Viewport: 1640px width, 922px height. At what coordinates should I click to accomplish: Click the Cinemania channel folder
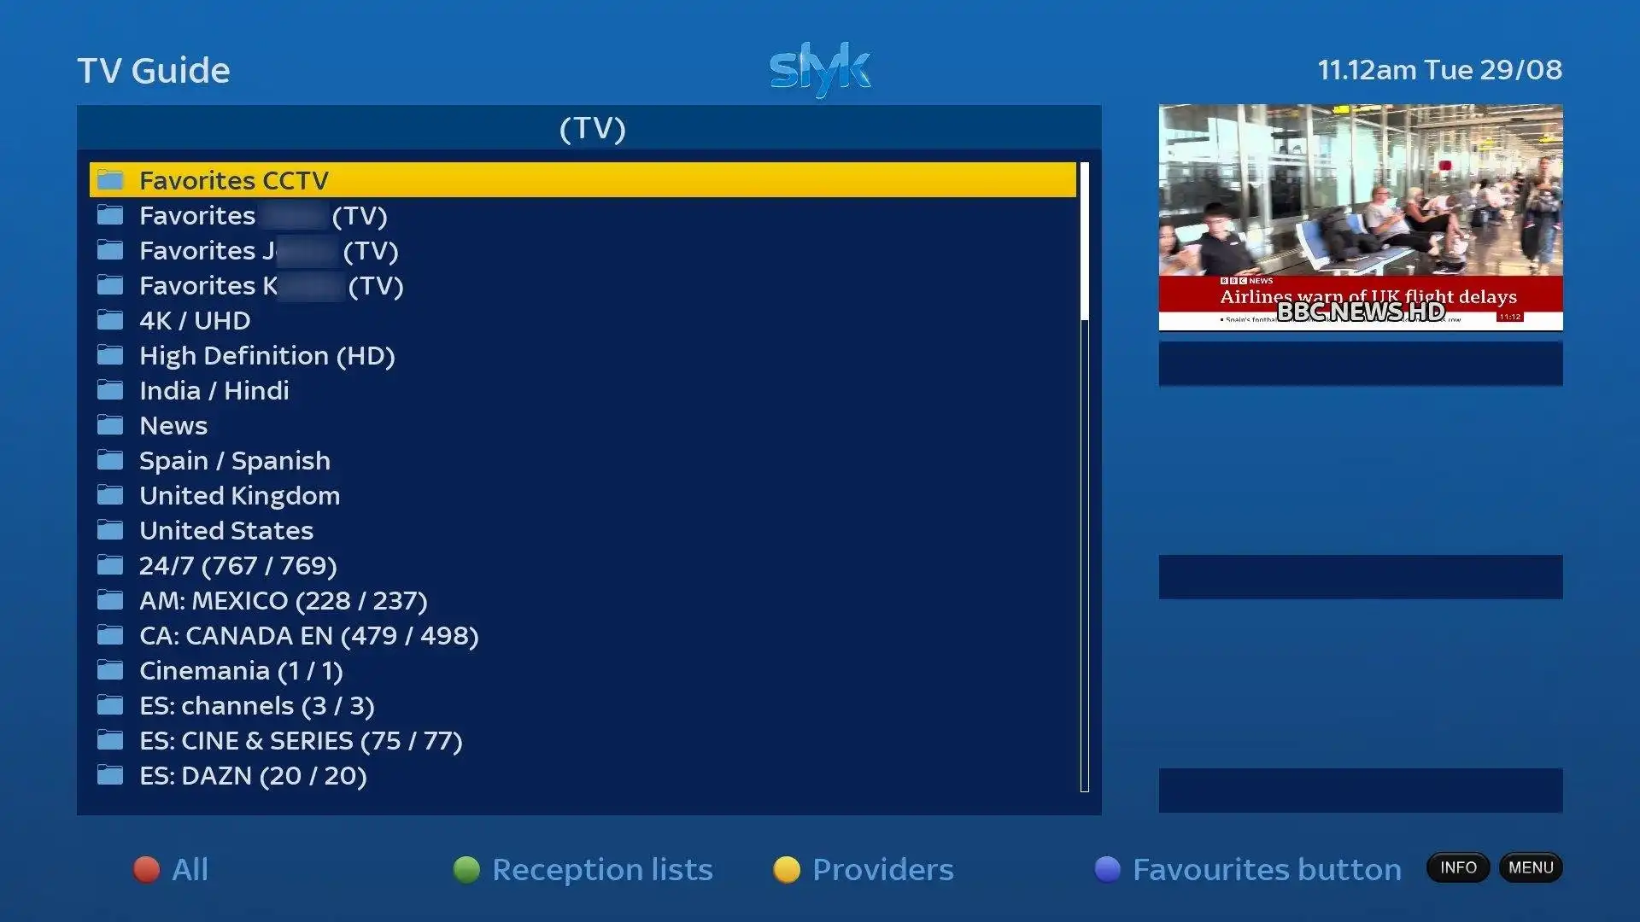pyautogui.click(x=240, y=671)
